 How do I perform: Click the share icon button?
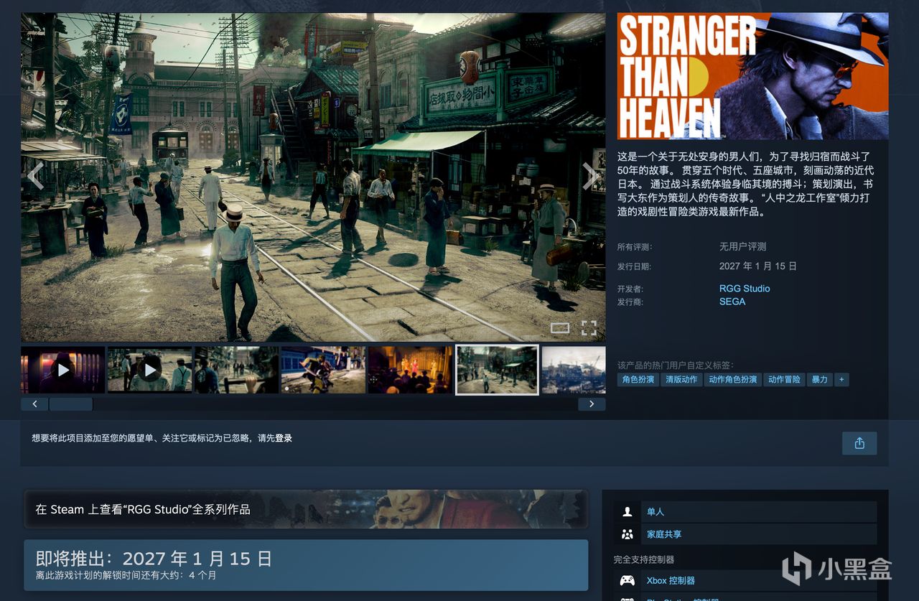[x=859, y=443]
